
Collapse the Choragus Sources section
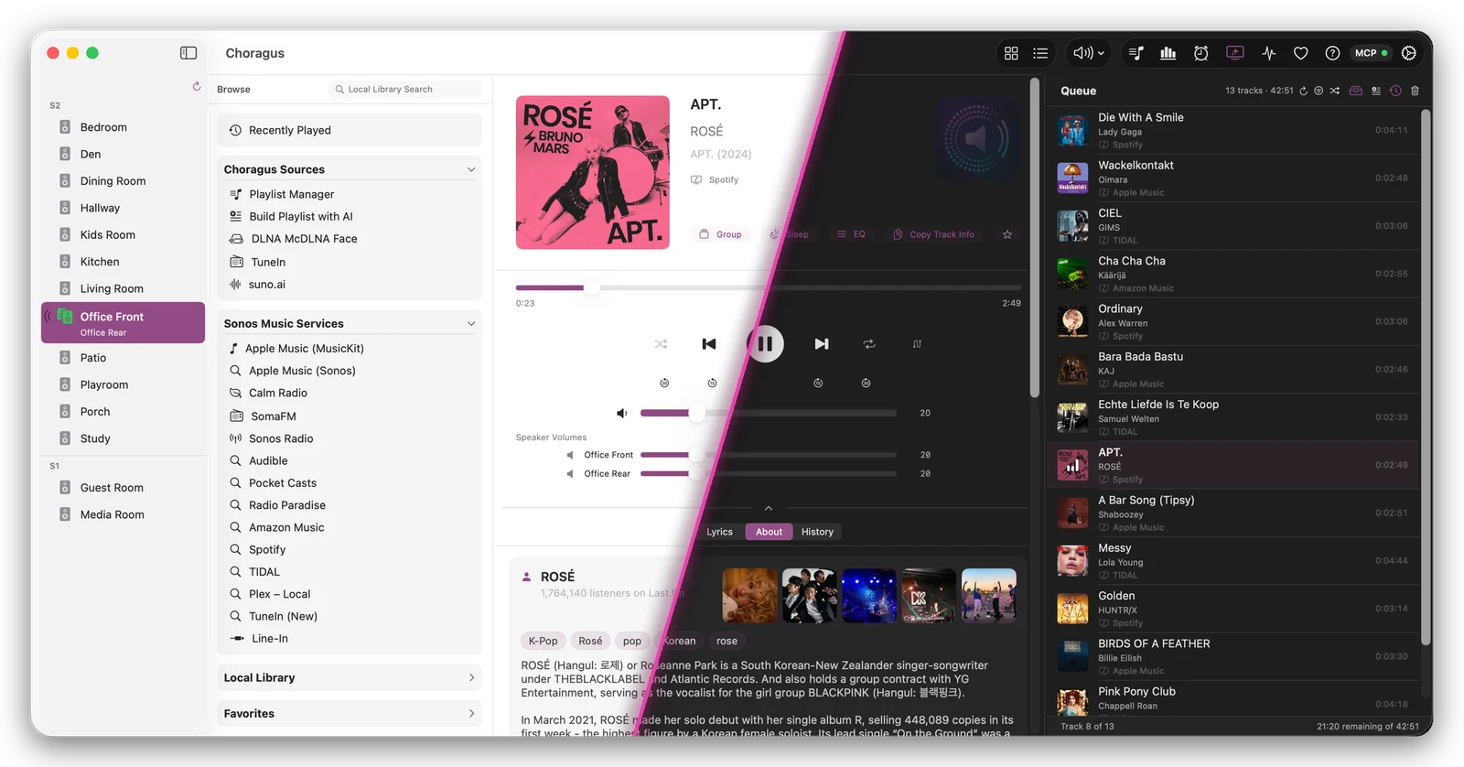[x=471, y=169]
